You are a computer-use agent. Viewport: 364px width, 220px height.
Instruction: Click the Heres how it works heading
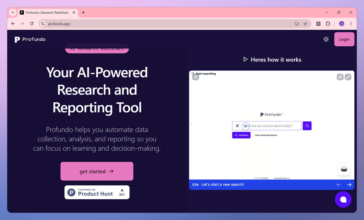pos(276,60)
